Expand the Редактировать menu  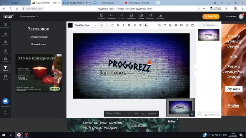(x=29, y=16)
